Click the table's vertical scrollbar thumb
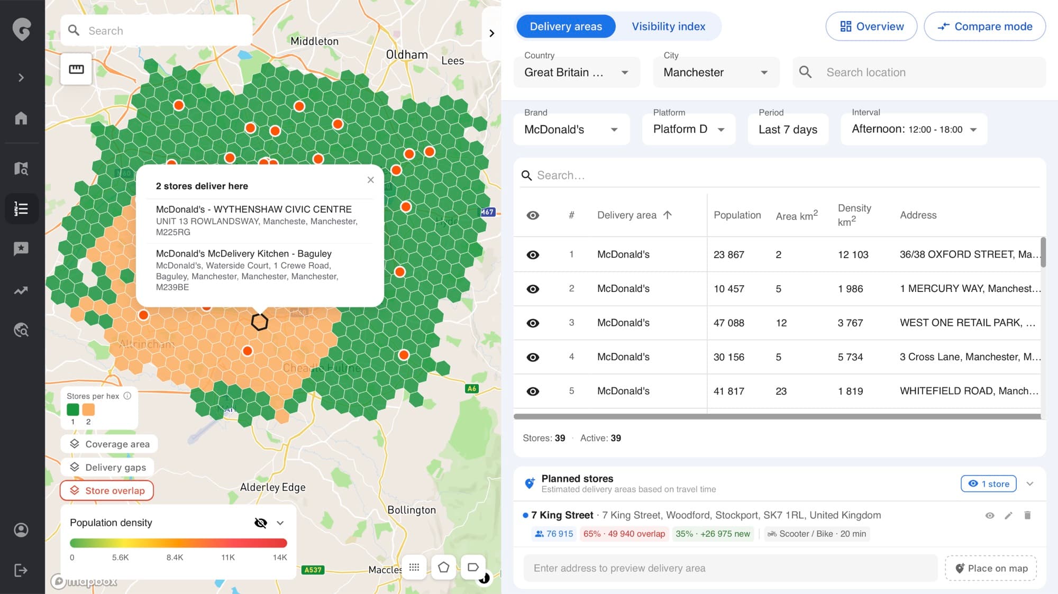This screenshot has width=1058, height=594. [x=1043, y=252]
